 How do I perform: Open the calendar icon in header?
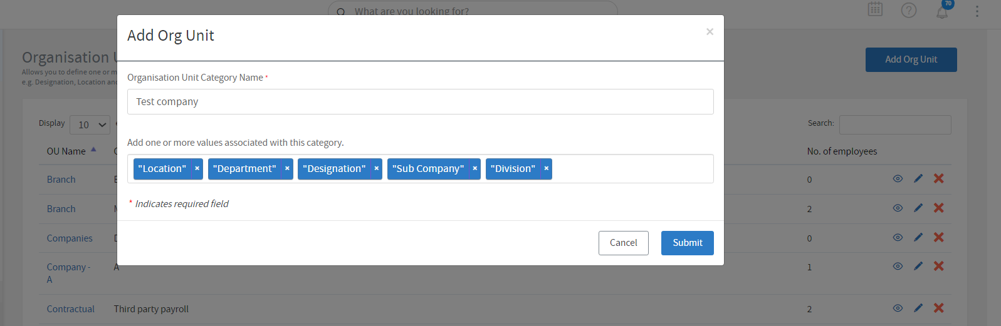point(875,9)
